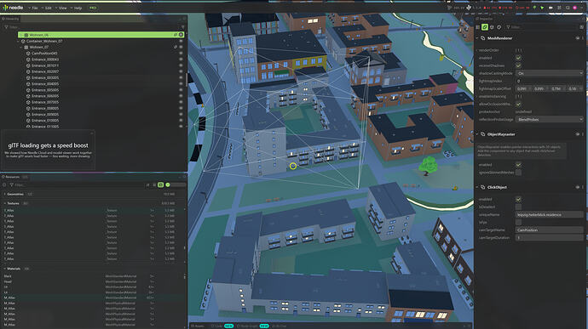Image resolution: width=588 pixels, height=329 pixels.
Task: Collapse the Wohnen_07 tree node
Action: [21, 48]
